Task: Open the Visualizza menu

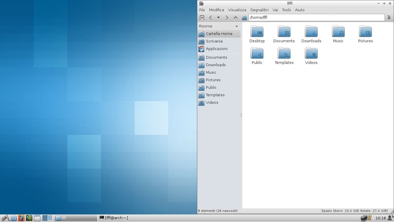Action: tap(237, 10)
